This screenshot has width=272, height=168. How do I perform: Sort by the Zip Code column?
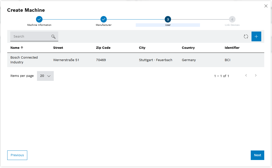[x=103, y=48]
